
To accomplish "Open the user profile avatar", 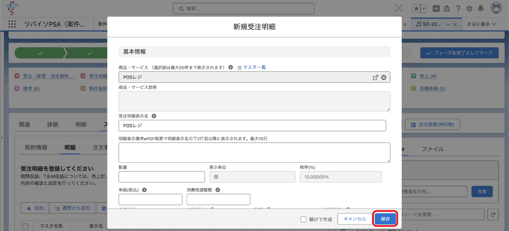I will point(496,8).
